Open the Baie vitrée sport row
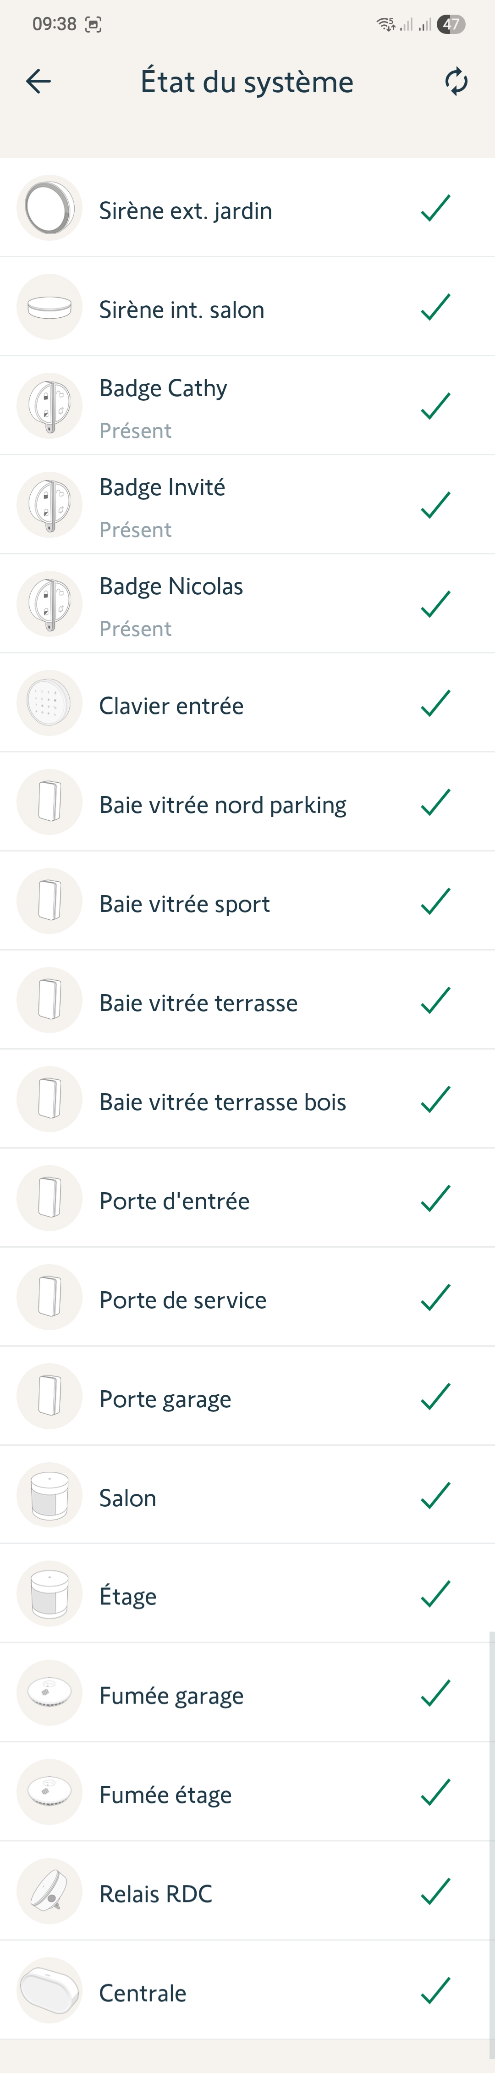 184,904
